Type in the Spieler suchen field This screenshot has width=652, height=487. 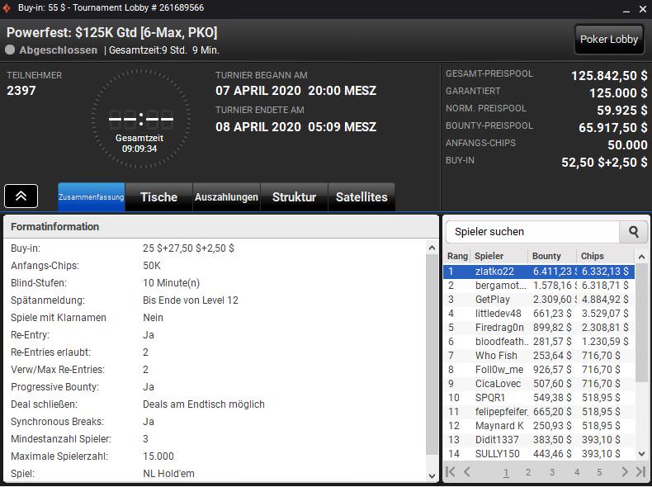532,232
